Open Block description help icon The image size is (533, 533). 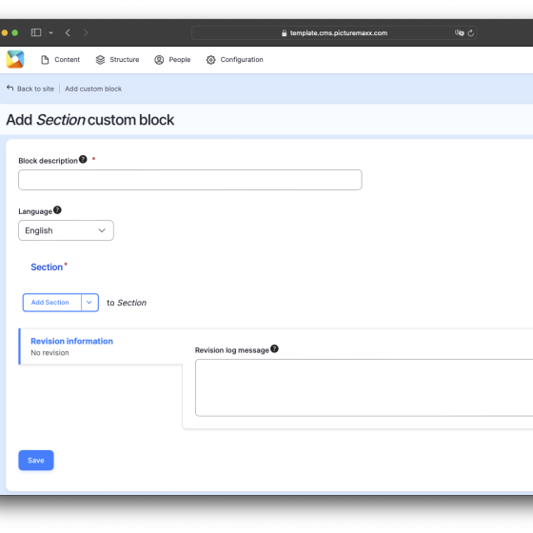[x=83, y=160]
